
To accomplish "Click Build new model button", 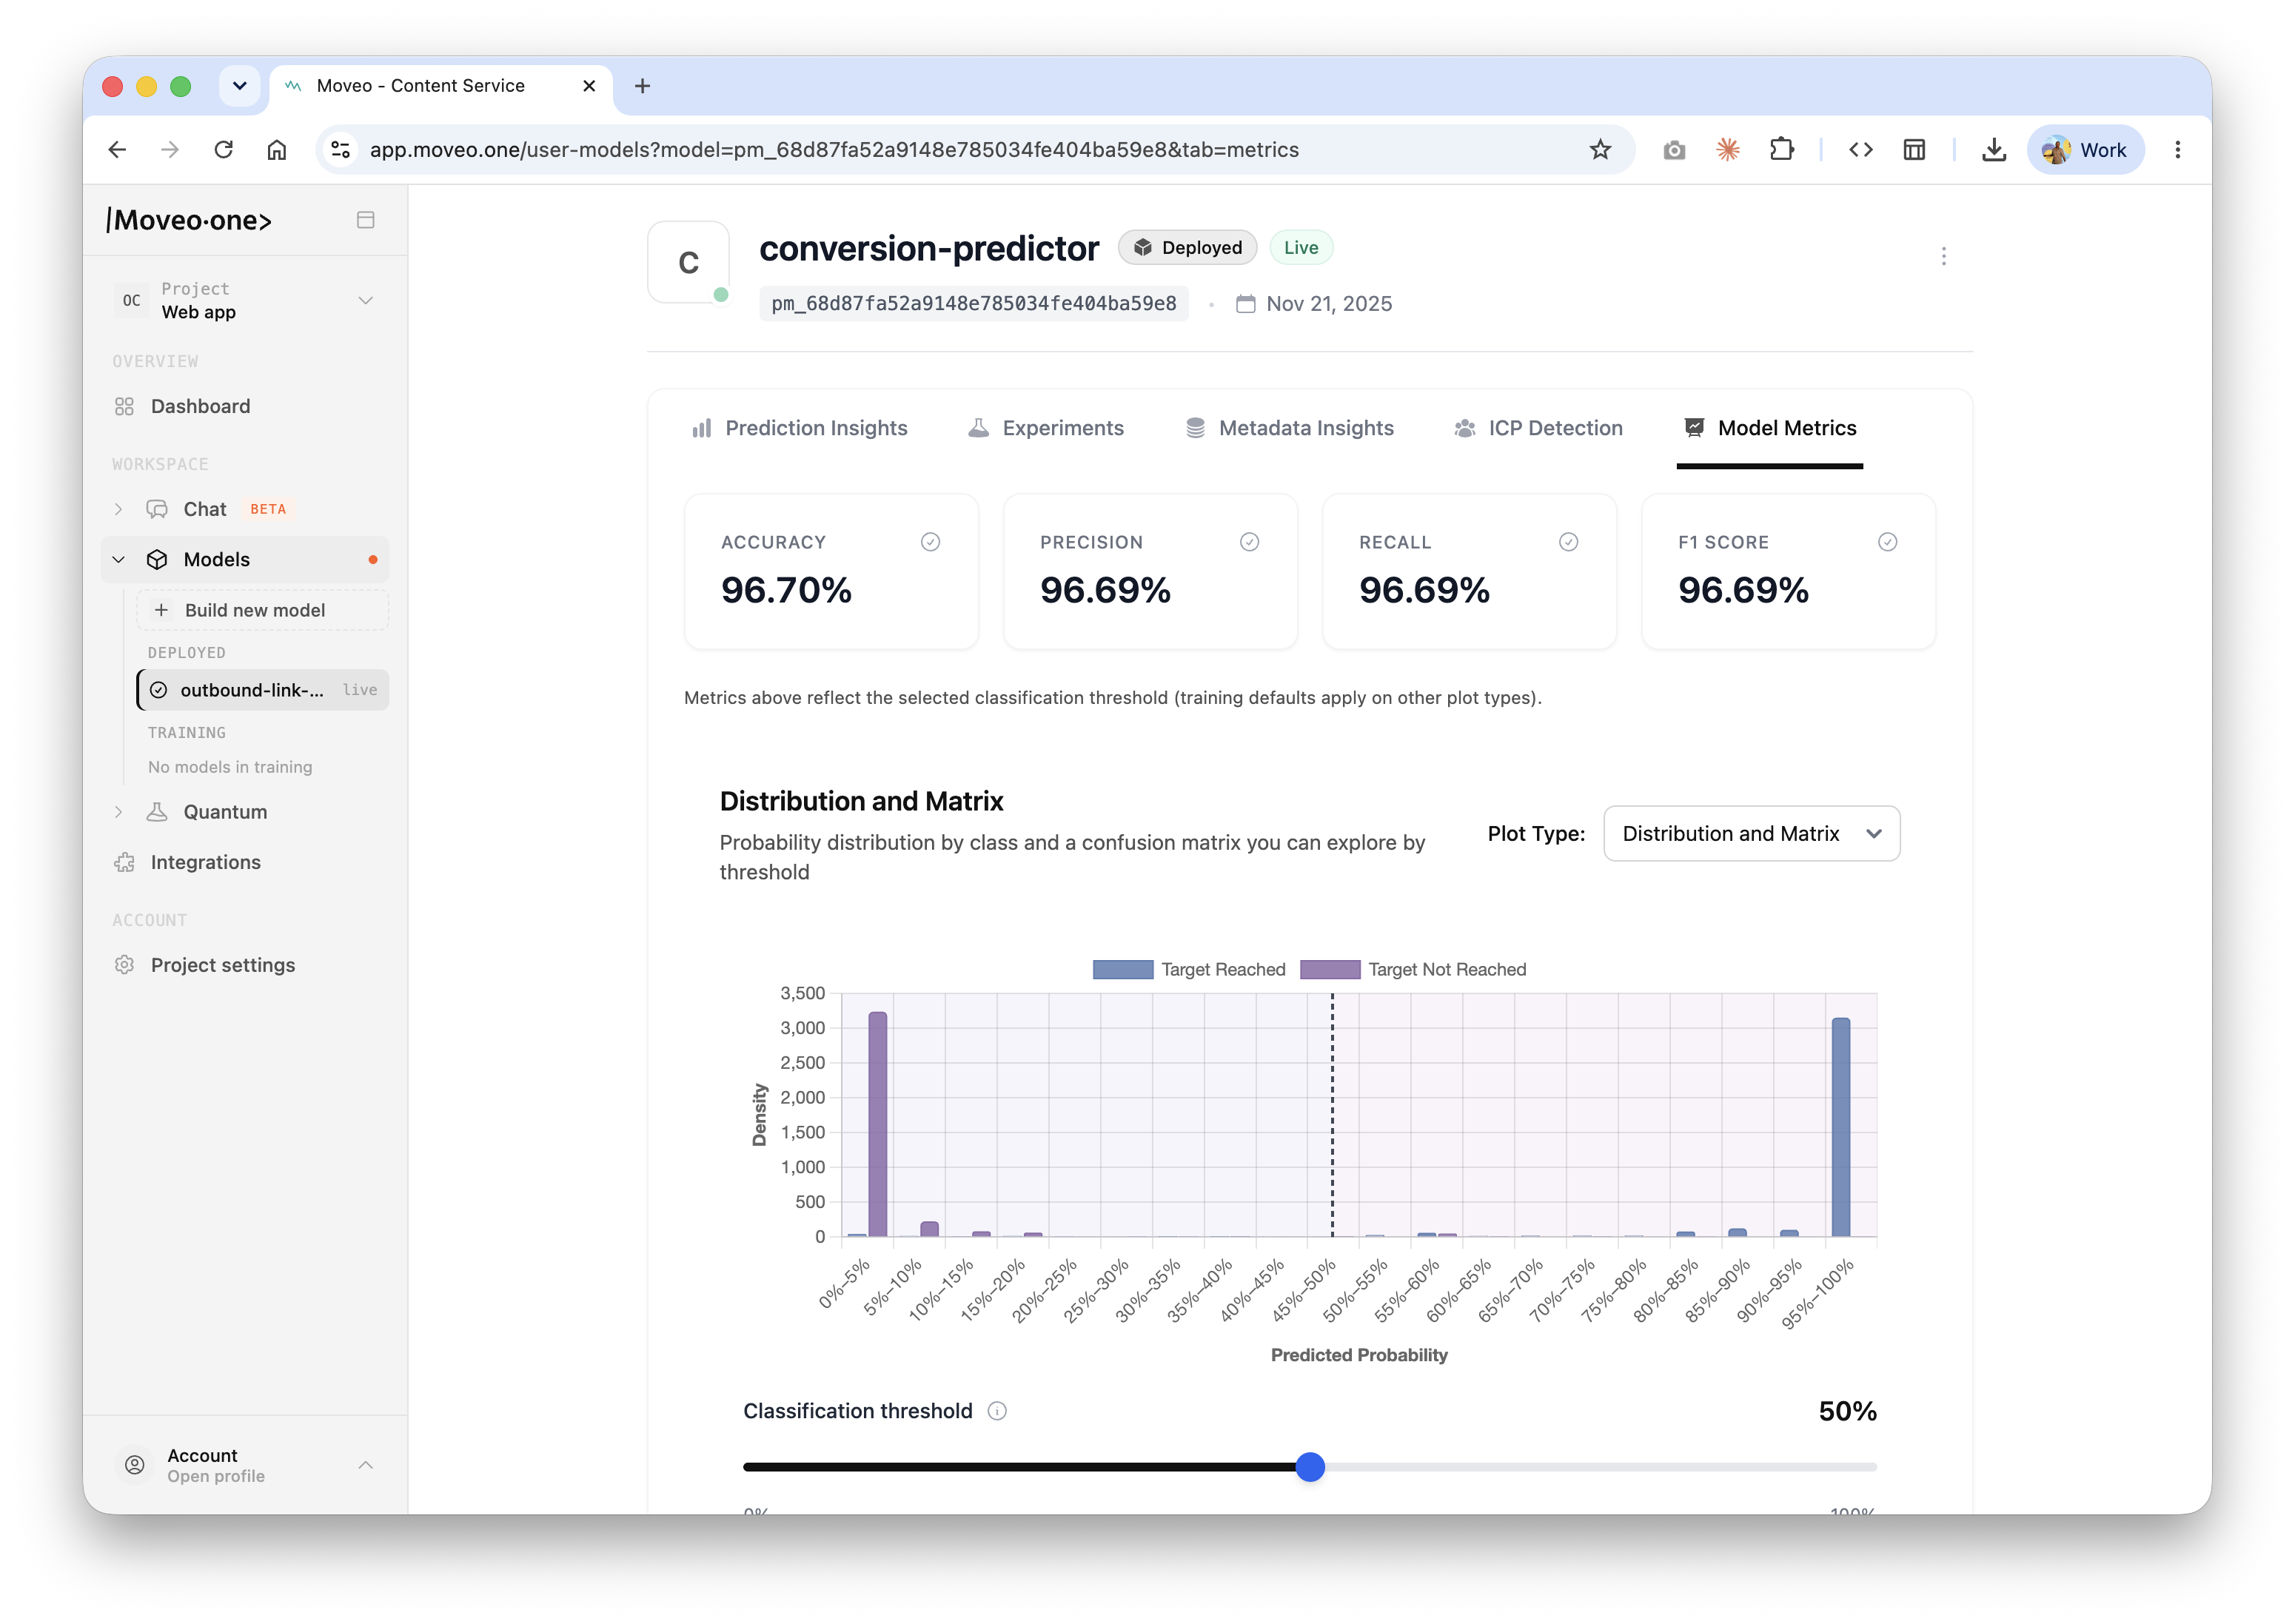I will tap(263, 610).
